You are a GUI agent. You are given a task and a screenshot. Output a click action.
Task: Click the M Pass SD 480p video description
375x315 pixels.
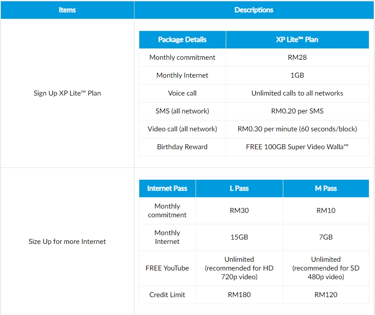click(x=326, y=268)
